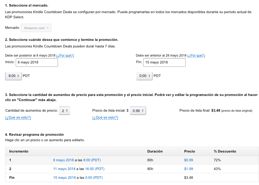Click ¿Por qué? link near end date
This screenshot has height=185, width=259.
point(196,55)
